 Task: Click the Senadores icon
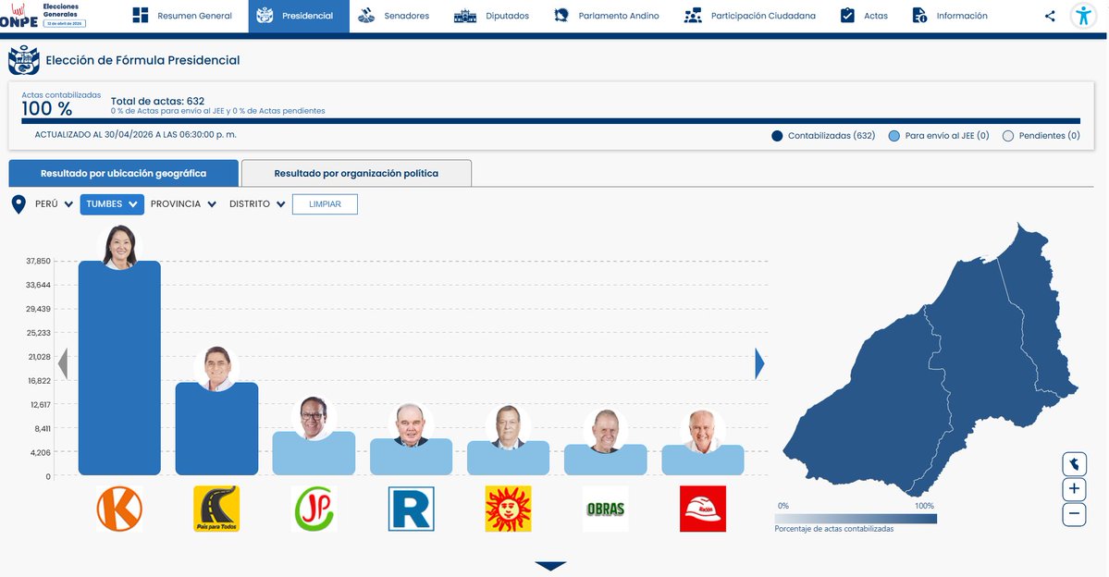coord(366,16)
